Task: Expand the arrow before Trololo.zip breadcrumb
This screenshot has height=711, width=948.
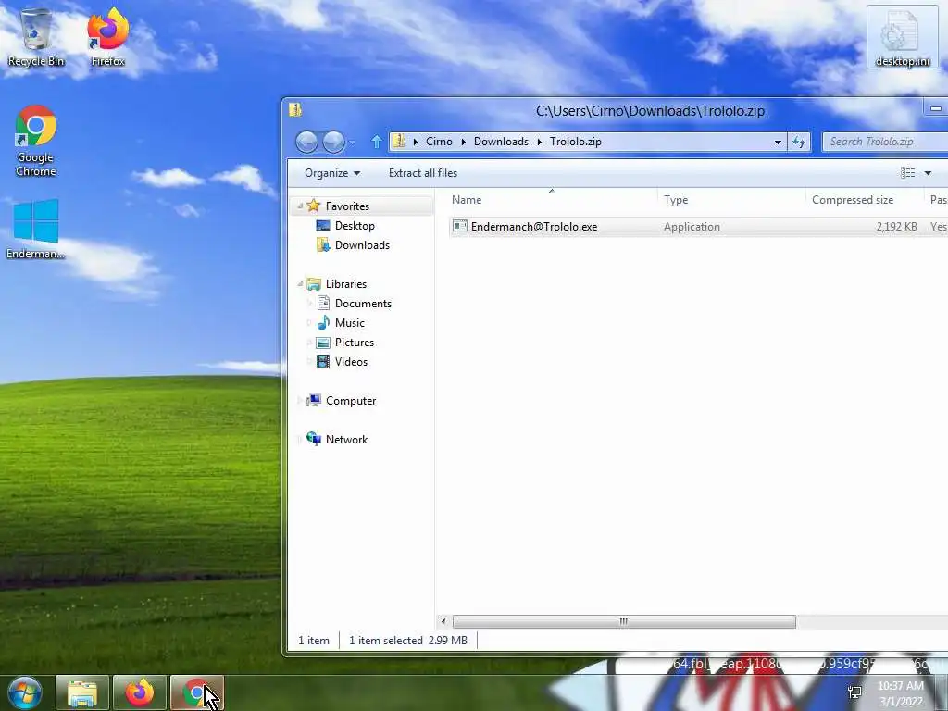Action: [540, 142]
